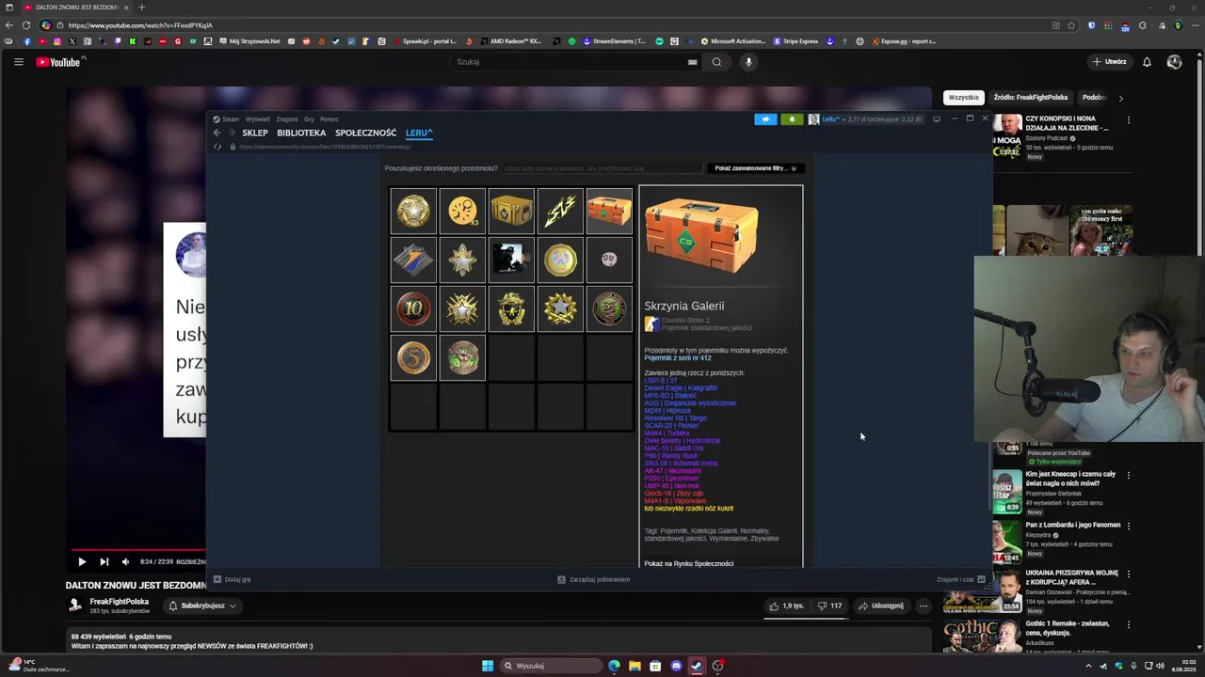1205x677 pixels.
Task: Seek the red video progress bar
Action: point(137,551)
